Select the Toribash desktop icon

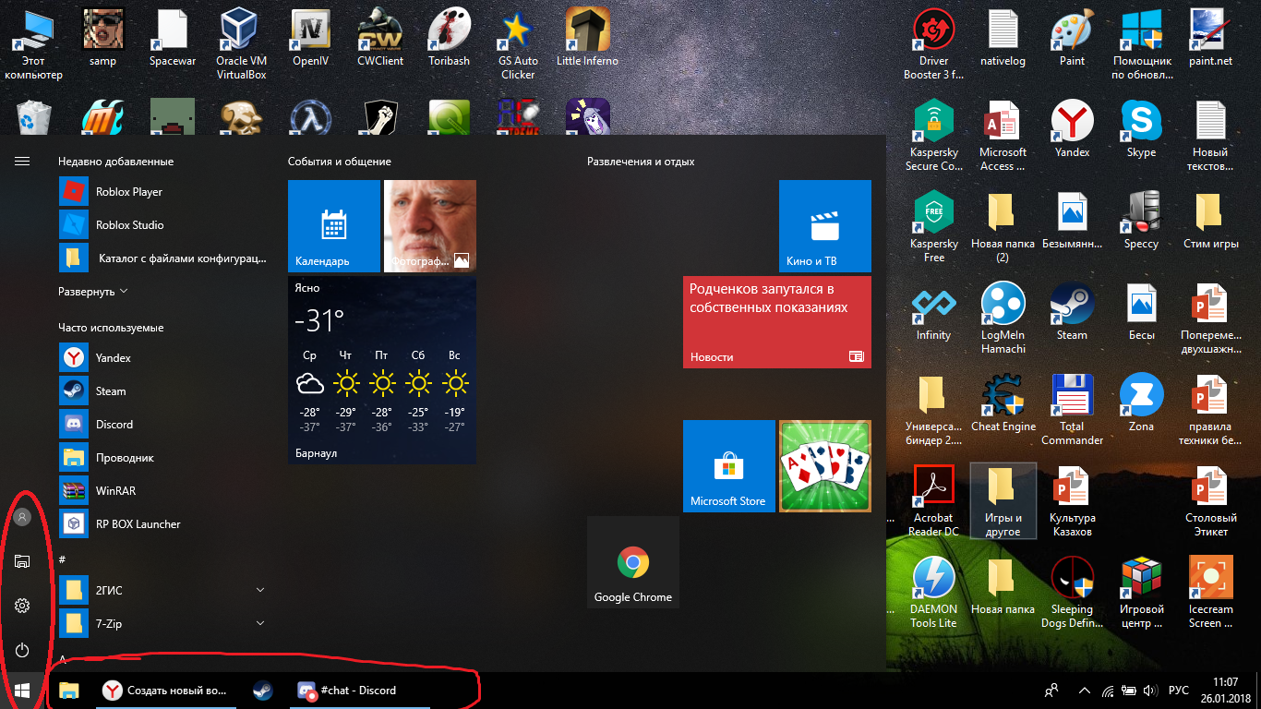coord(449,39)
